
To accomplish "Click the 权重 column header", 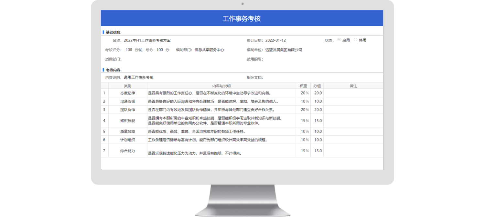I will (x=303, y=86).
